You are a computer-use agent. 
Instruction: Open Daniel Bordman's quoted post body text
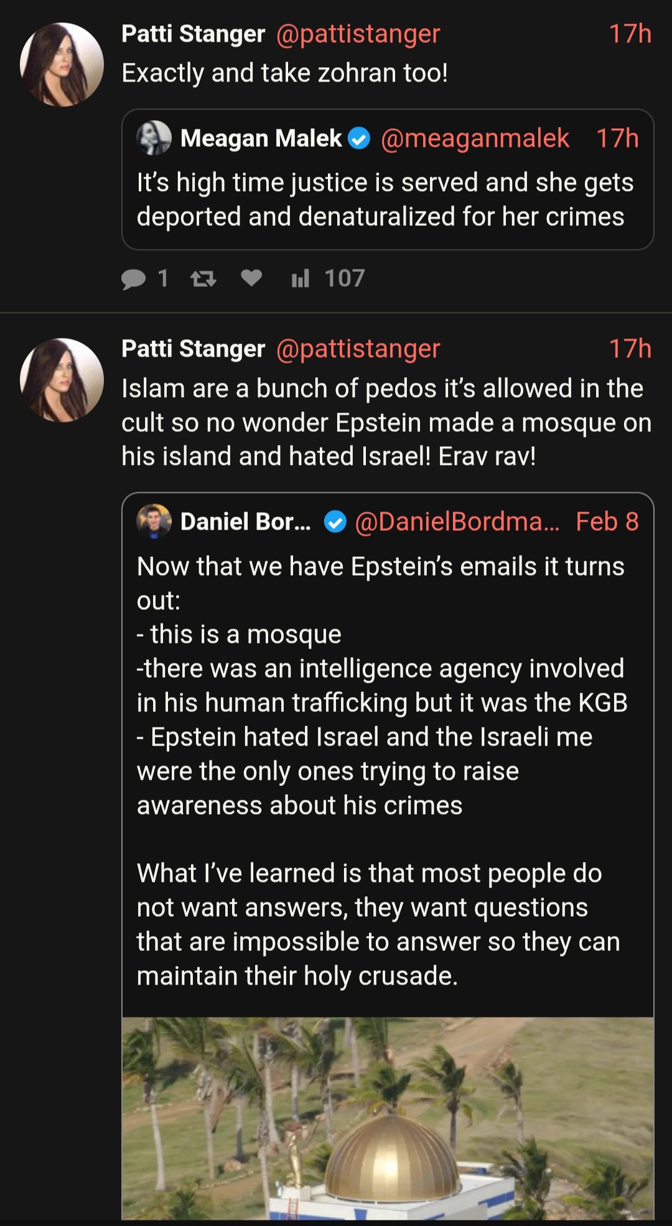click(382, 771)
